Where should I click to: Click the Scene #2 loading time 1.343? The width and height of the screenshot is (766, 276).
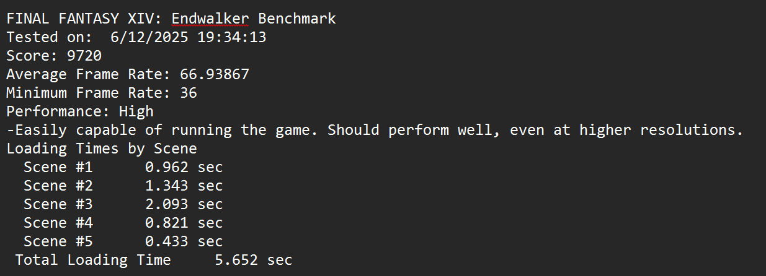(167, 186)
